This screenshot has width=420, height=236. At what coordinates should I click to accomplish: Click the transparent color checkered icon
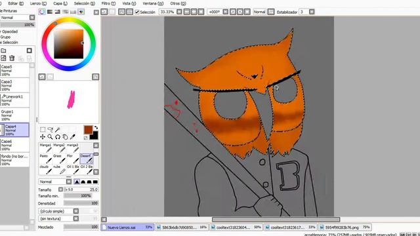[x=86, y=138]
